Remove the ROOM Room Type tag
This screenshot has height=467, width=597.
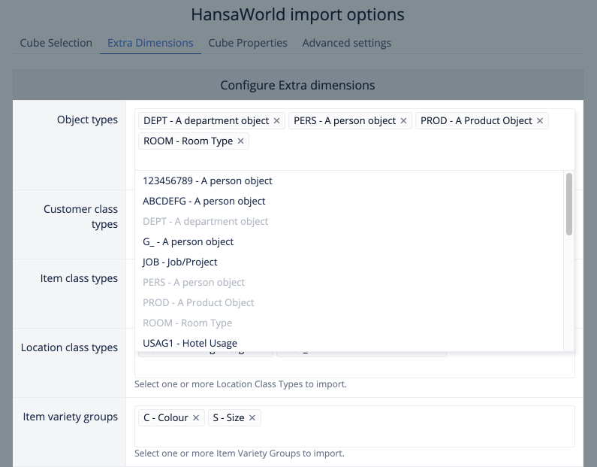coord(240,141)
